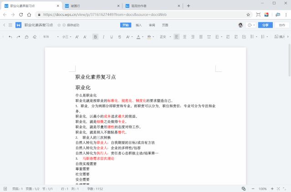Toggle bold formatting
291x192 pixels.
95,37
